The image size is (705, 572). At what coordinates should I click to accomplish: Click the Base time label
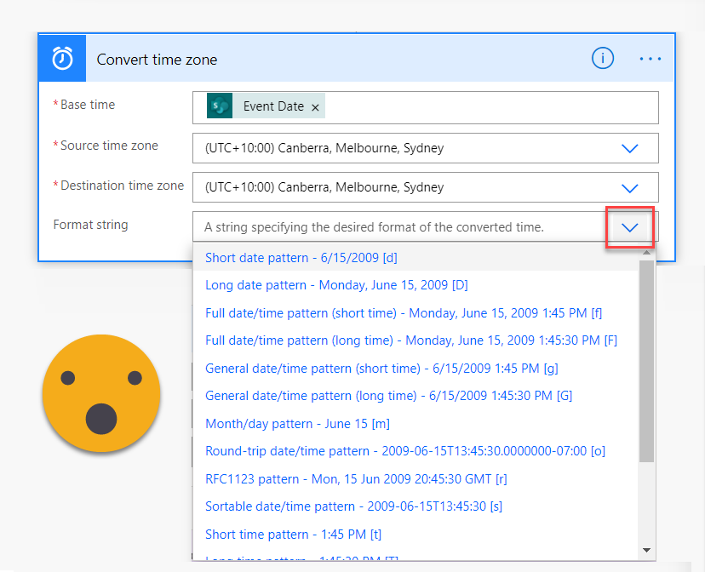point(88,105)
